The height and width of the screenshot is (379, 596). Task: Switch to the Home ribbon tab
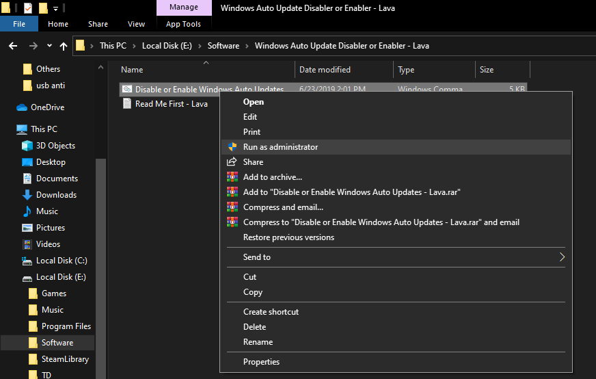click(58, 24)
